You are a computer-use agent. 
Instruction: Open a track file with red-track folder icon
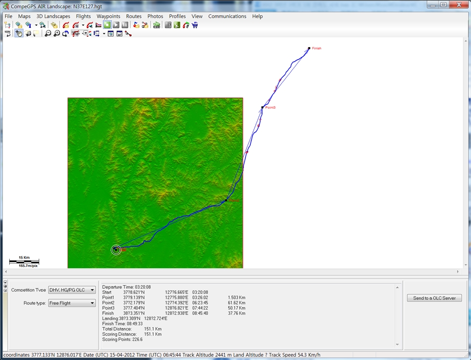tap(66, 25)
